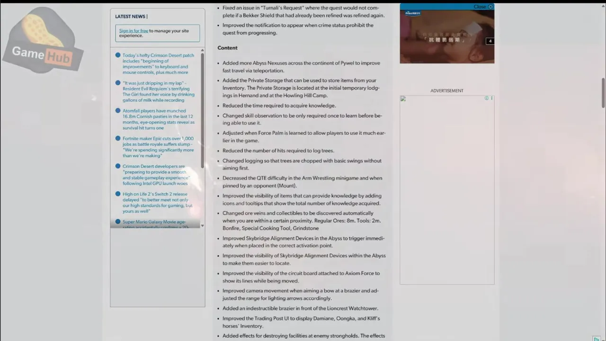
Task: Open the High on Life 2 Switch 2 delay story
Action: point(157,203)
